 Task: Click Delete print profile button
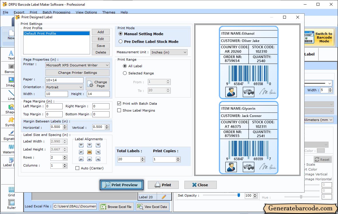pyautogui.click(x=101, y=52)
